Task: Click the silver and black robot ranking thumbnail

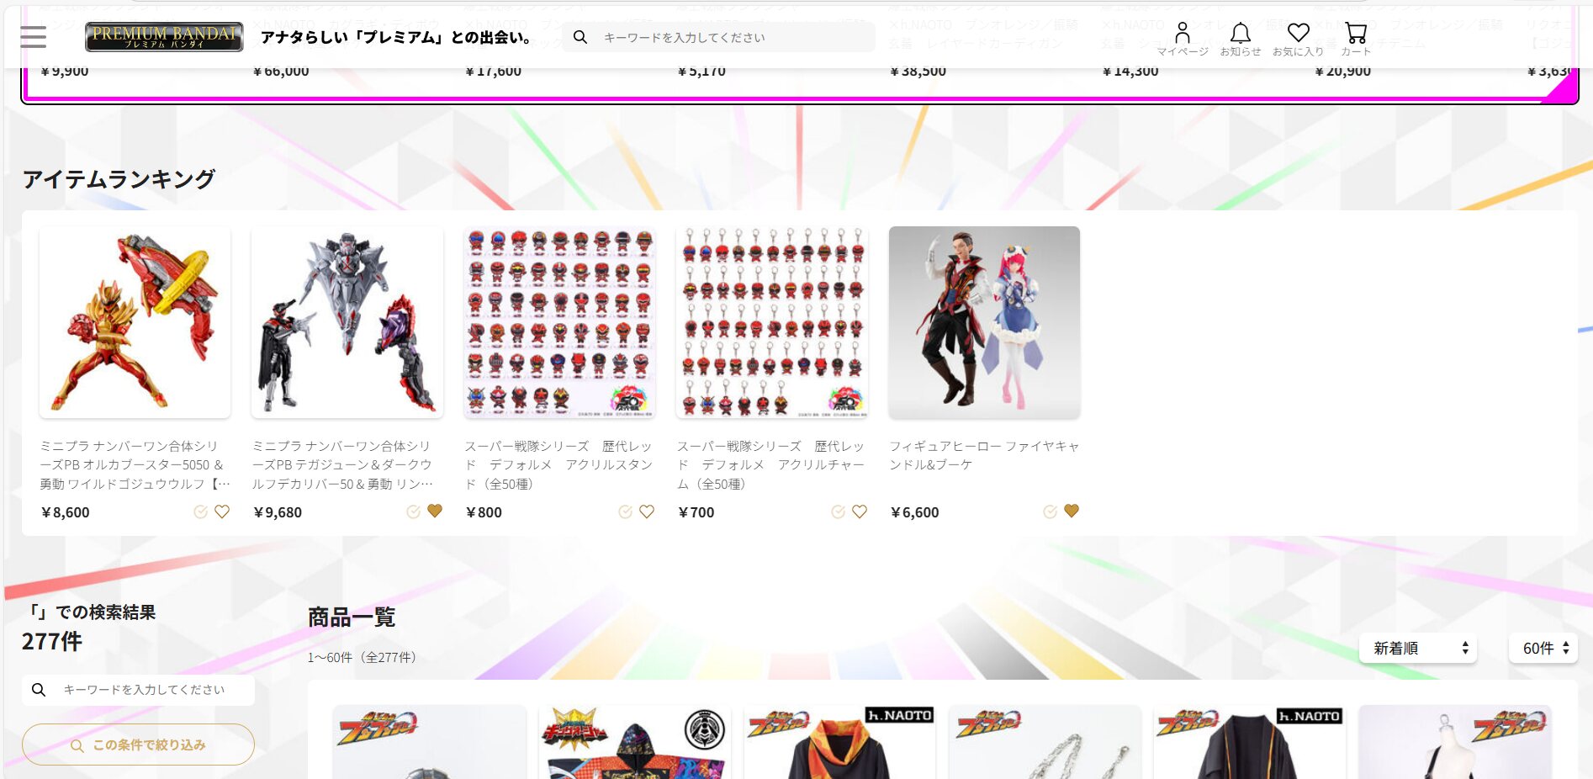Action: click(347, 322)
